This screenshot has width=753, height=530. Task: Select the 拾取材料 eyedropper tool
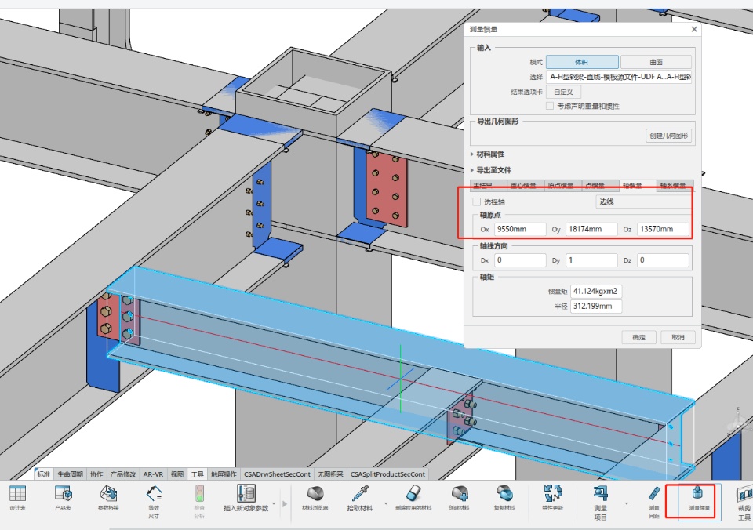coord(360,499)
